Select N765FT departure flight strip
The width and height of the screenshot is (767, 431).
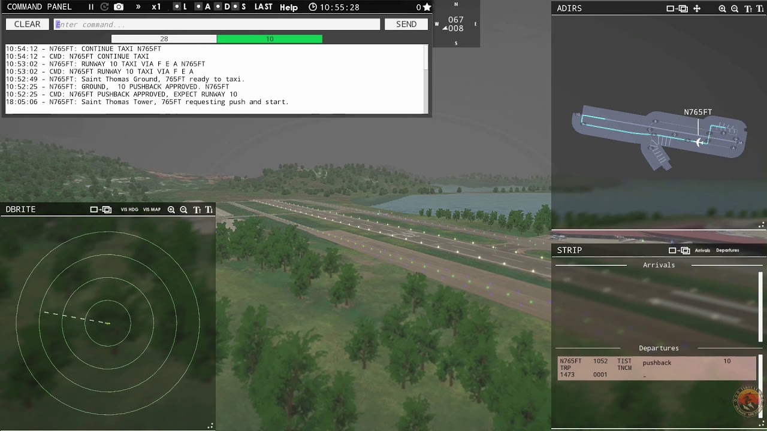point(657,368)
